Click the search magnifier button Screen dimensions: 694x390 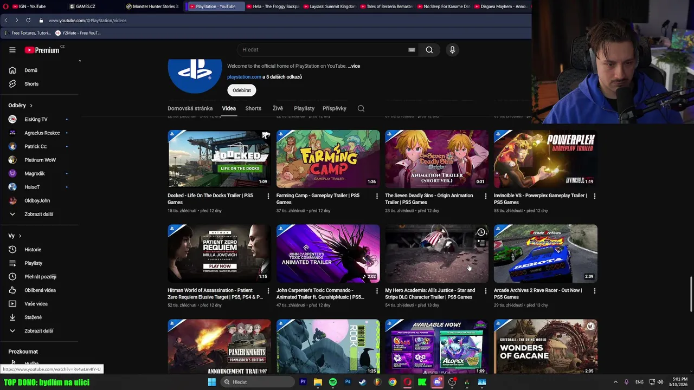coord(429,50)
